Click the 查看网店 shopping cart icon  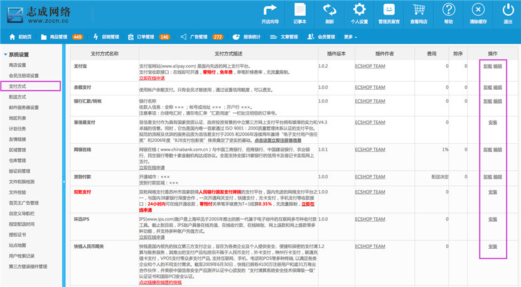click(419, 14)
